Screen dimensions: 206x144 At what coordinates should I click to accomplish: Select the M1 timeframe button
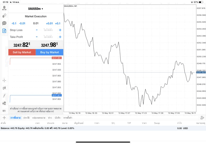coord(4,111)
